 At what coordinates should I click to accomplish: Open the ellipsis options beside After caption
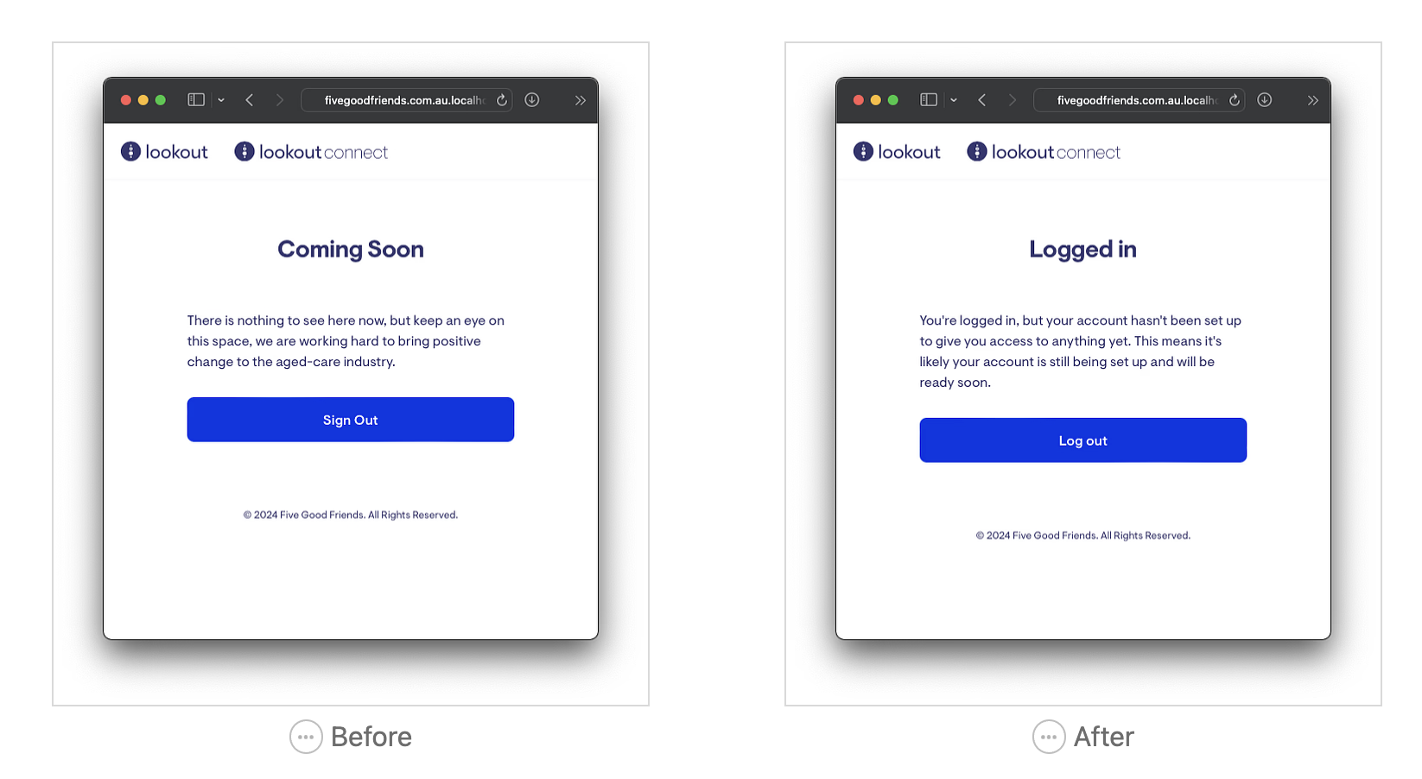[x=1049, y=737]
